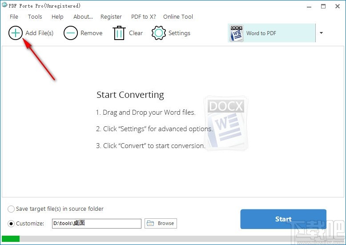Open the Tools menu
346x245 pixels.
click(x=35, y=17)
